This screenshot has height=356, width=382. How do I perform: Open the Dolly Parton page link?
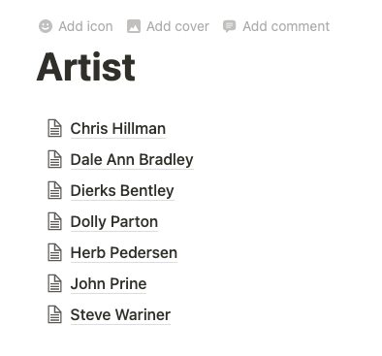point(114,222)
